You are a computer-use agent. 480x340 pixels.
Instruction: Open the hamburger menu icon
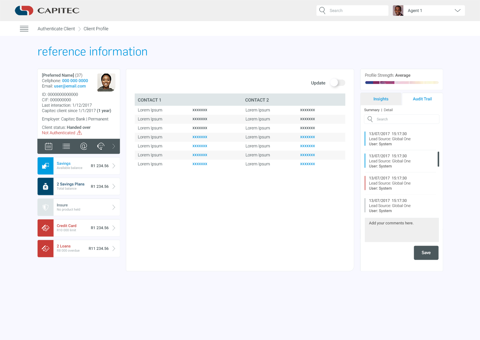pyautogui.click(x=24, y=29)
